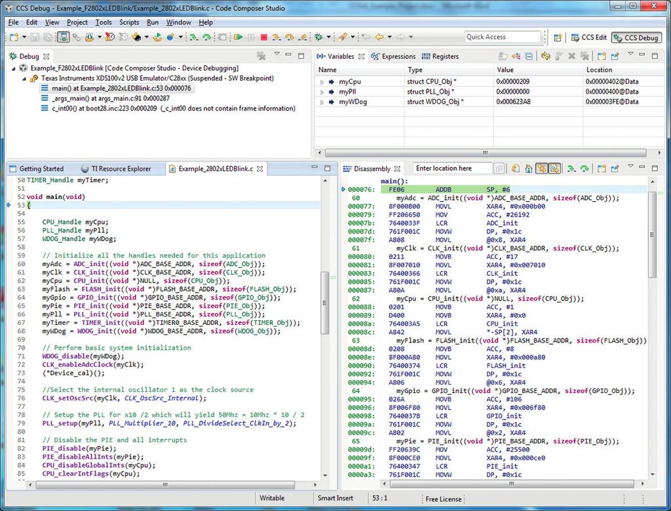Click Disassembly pane vertical scrollbar thumb

[x=652, y=235]
